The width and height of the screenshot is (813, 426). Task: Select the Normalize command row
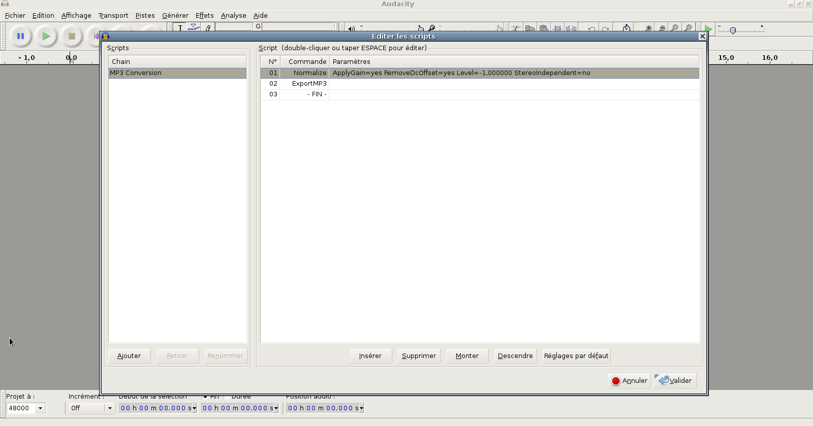coord(480,73)
